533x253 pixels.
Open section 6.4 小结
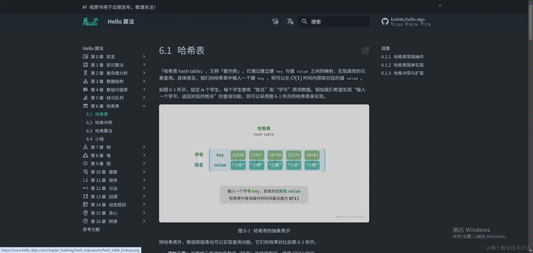pos(95,139)
